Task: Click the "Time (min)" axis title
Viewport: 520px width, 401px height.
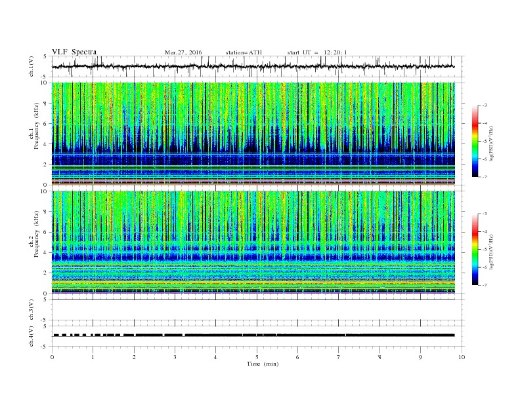Action: click(x=263, y=364)
